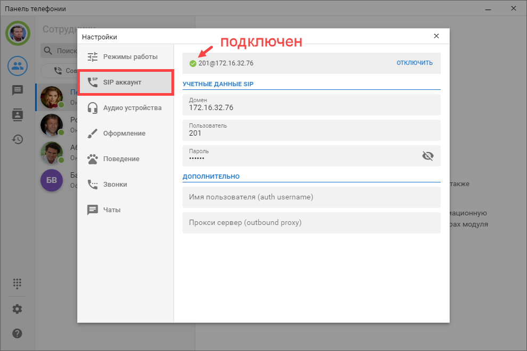
Task: Click the Домен input field
Action: click(311, 105)
